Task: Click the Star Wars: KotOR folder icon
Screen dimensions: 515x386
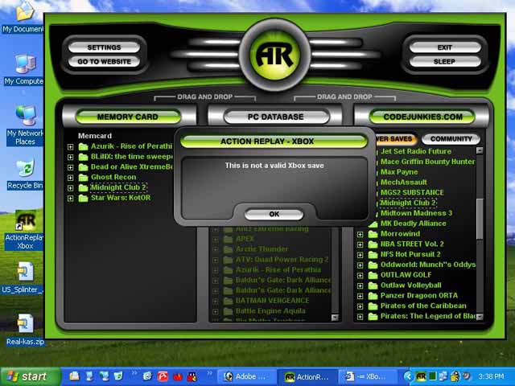Action: click(x=84, y=198)
